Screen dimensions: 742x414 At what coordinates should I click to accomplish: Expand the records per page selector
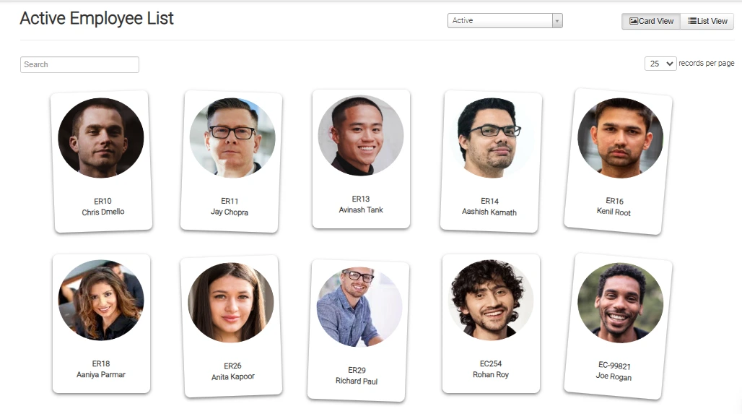click(x=660, y=64)
